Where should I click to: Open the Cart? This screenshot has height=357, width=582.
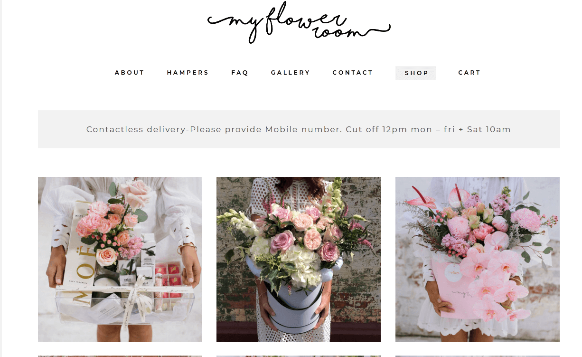(x=469, y=73)
